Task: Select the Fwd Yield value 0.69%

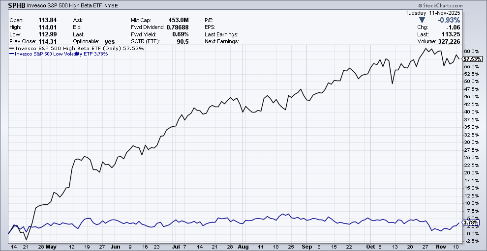Action: pyautogui.click(x=182, y=34)
